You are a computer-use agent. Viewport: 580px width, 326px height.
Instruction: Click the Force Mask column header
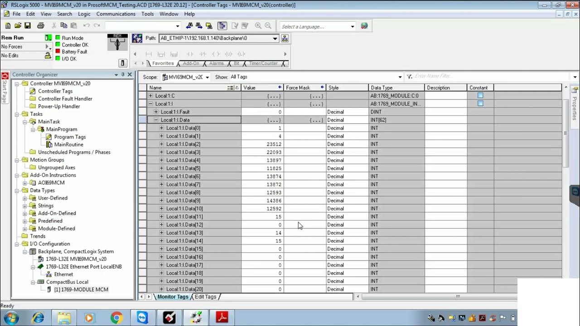pyautogui.click(x=305, y=88)
